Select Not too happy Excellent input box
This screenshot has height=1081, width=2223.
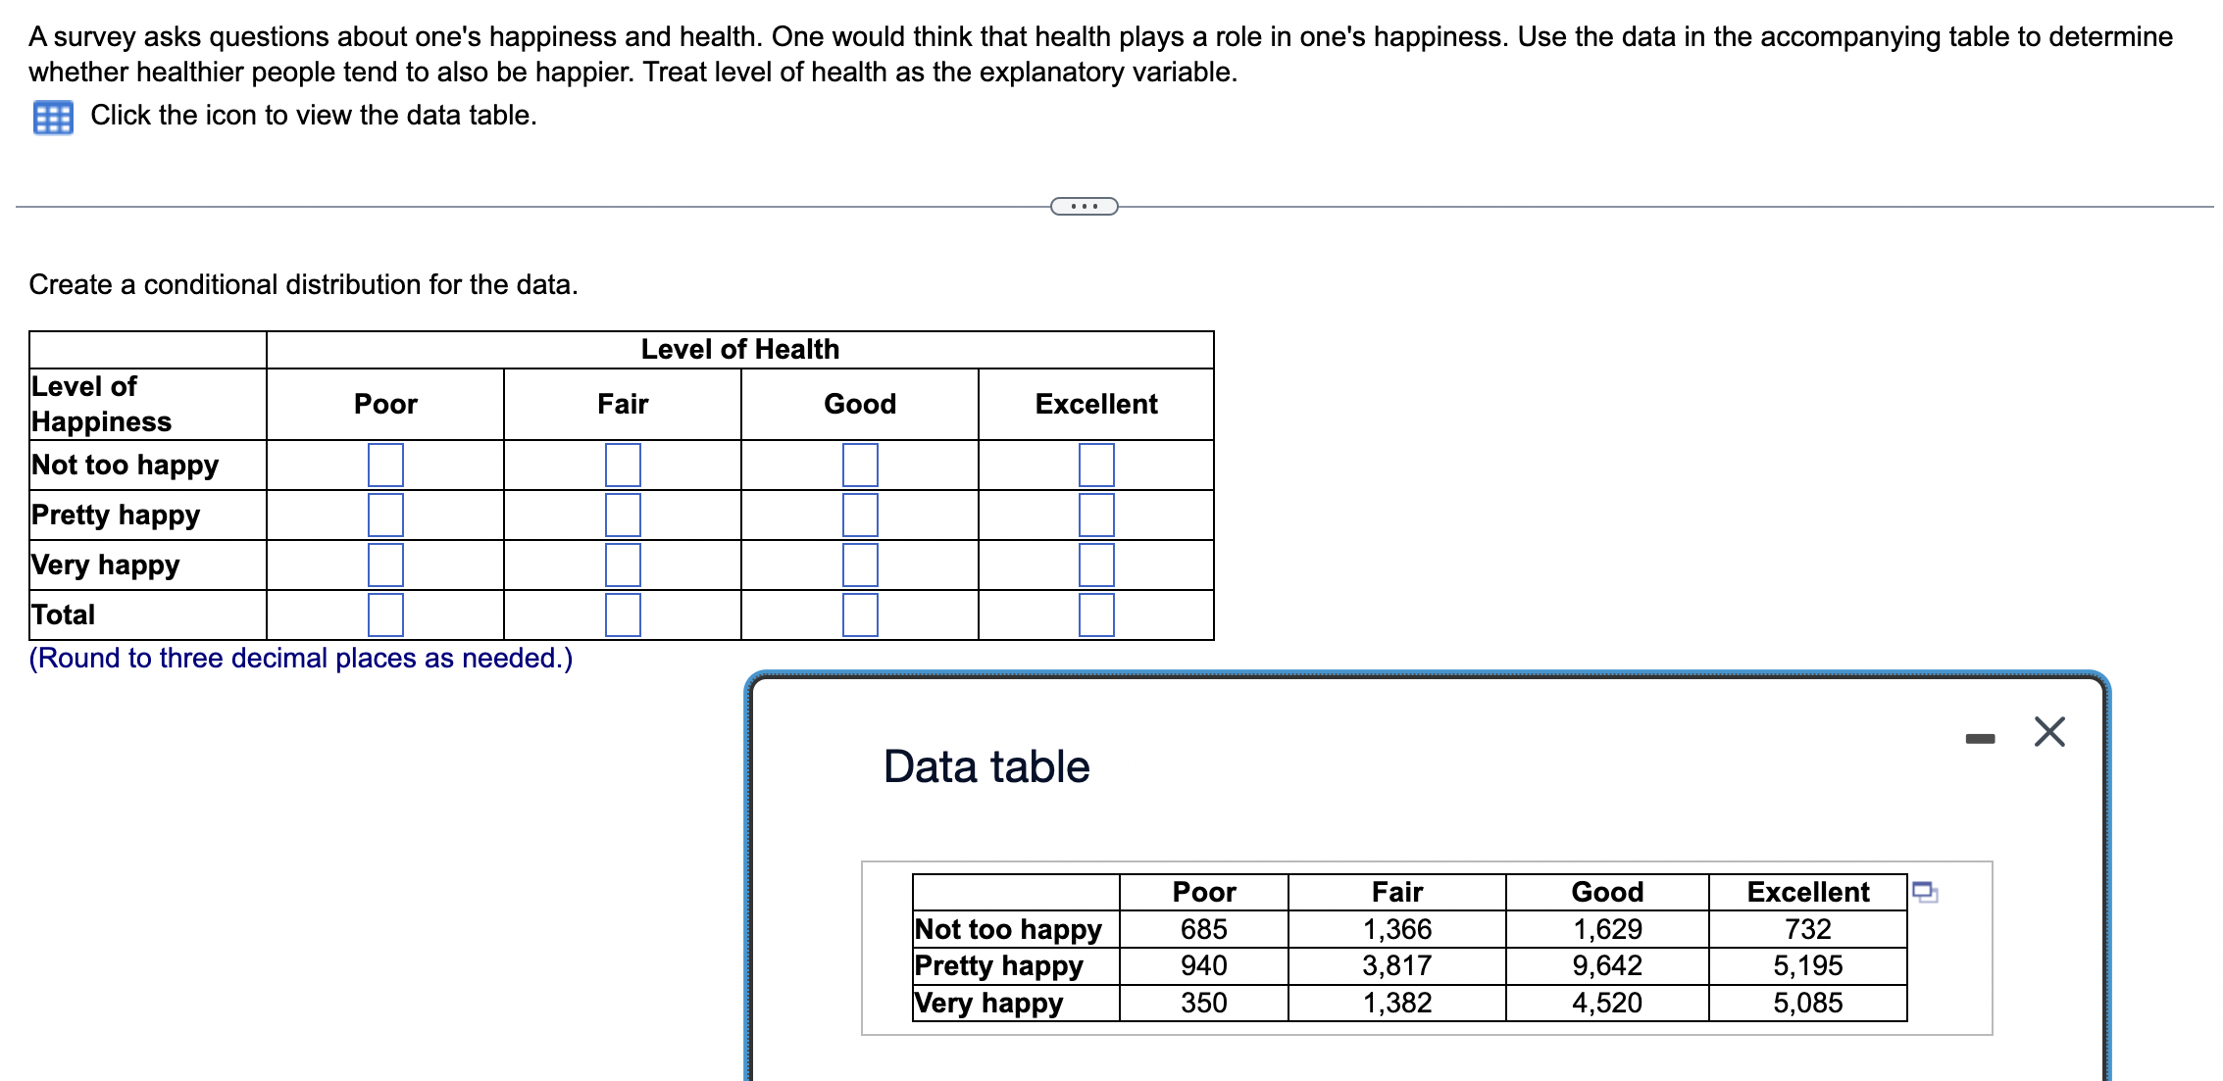coord(1096,465)
